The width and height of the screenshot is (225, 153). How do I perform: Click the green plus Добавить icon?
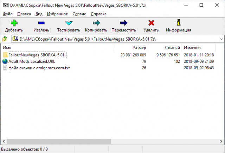pyautogui.click(x=14, y=23)
